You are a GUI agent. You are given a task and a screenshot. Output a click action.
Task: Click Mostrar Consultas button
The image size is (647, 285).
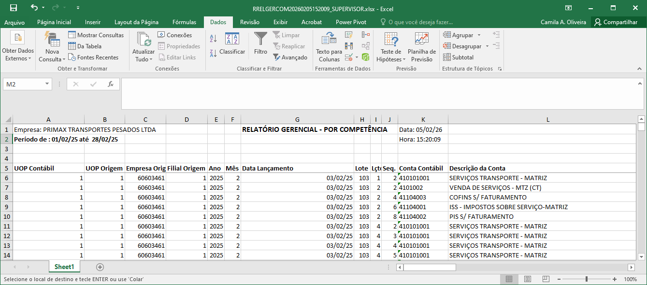tap(96, 35)
